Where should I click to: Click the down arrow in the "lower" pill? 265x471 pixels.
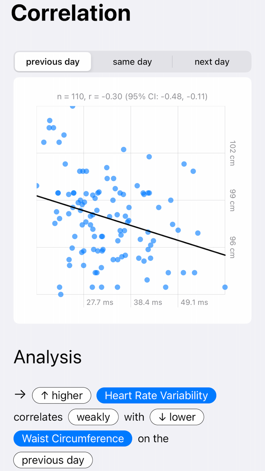(x=162, y=417)
